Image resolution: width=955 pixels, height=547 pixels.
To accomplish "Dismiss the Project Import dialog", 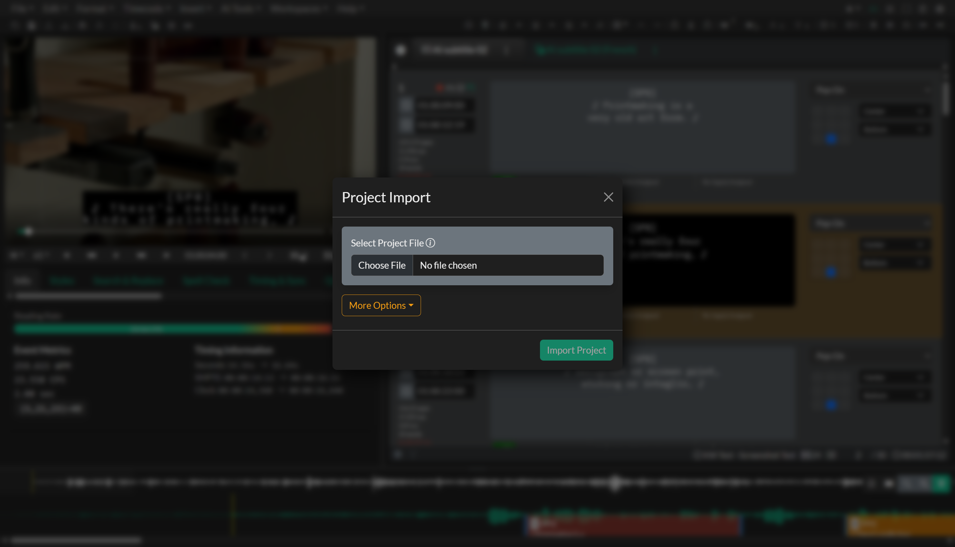I will pyautogui.click(x=608, y=197).
